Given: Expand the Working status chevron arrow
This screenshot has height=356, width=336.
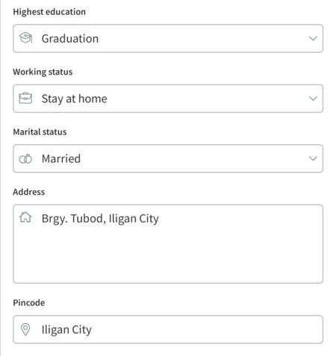Looking at the screenshot, I should click(x=313, y=99).
